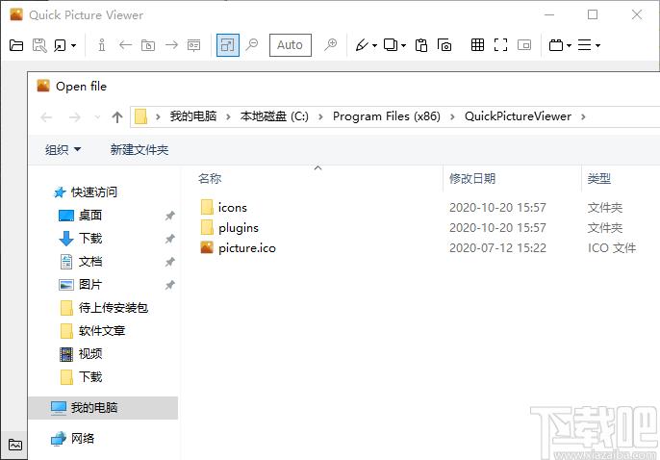Open the 组织 menu
Screen dimensions: 660x460
pos(63,149)
